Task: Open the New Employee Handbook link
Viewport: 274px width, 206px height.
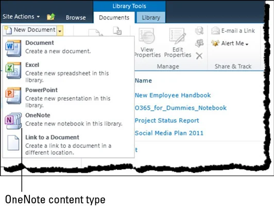Action: pyautogui.click(x=173, y=95)
